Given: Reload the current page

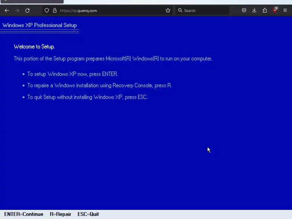Looking at the screenshot, I should tap(27, 11).
